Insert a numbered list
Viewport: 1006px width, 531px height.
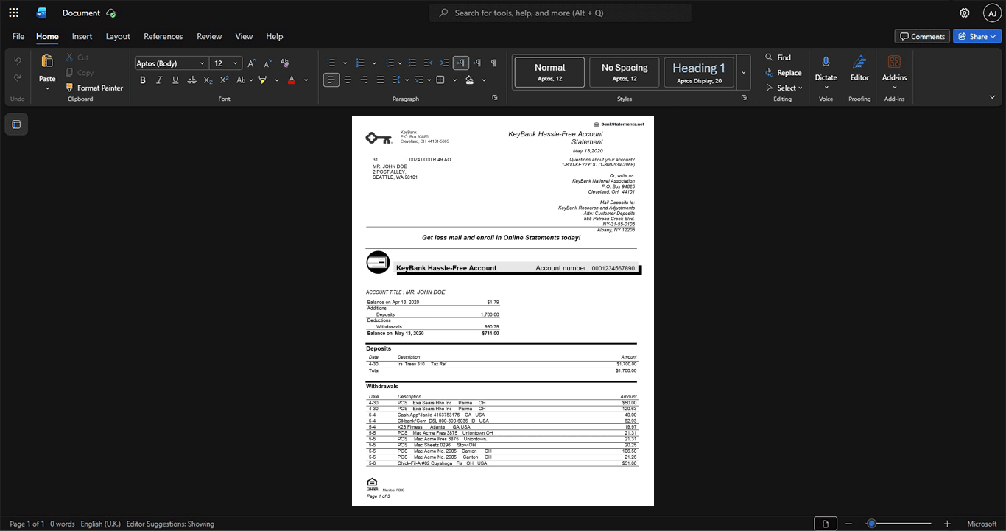click(x=360, y=63)
